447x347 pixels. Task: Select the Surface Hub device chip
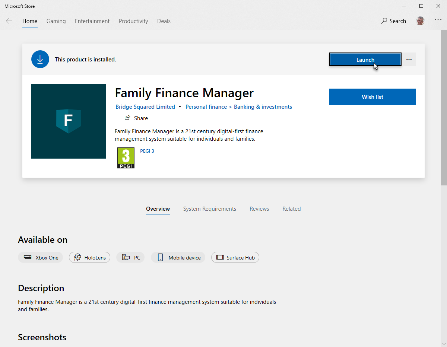[235, 257]
